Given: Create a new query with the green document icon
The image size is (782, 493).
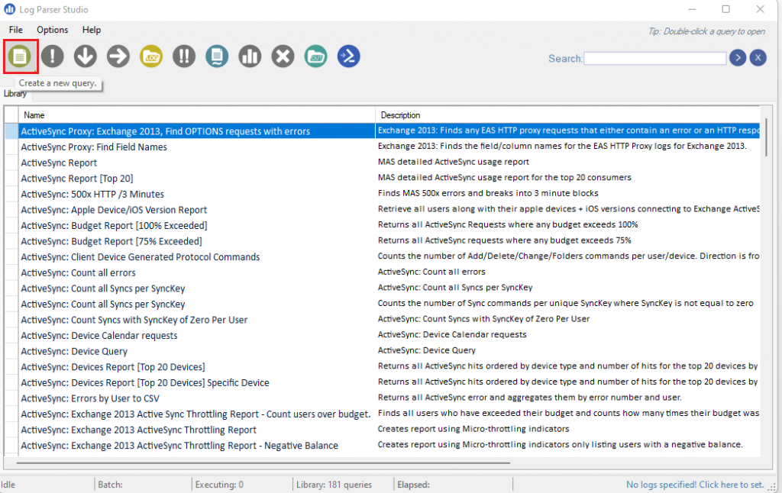Looking at the screenshot, I should [20, 56].
